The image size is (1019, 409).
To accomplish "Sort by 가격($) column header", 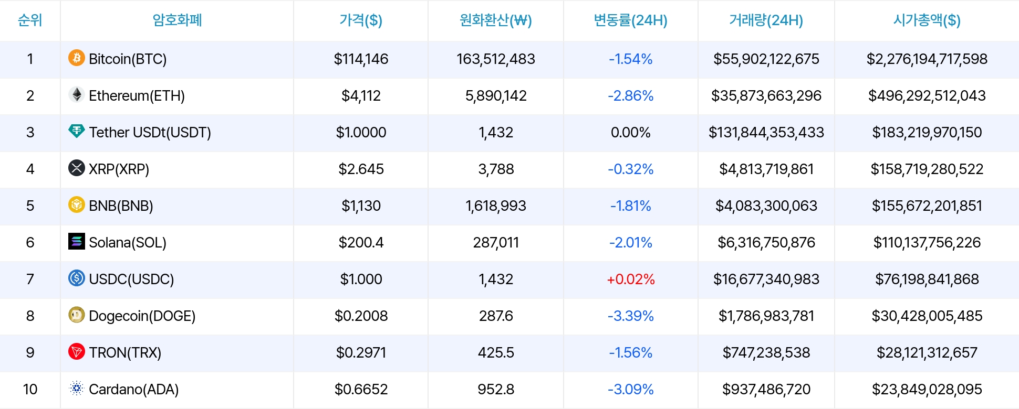I will pos(361,20).
